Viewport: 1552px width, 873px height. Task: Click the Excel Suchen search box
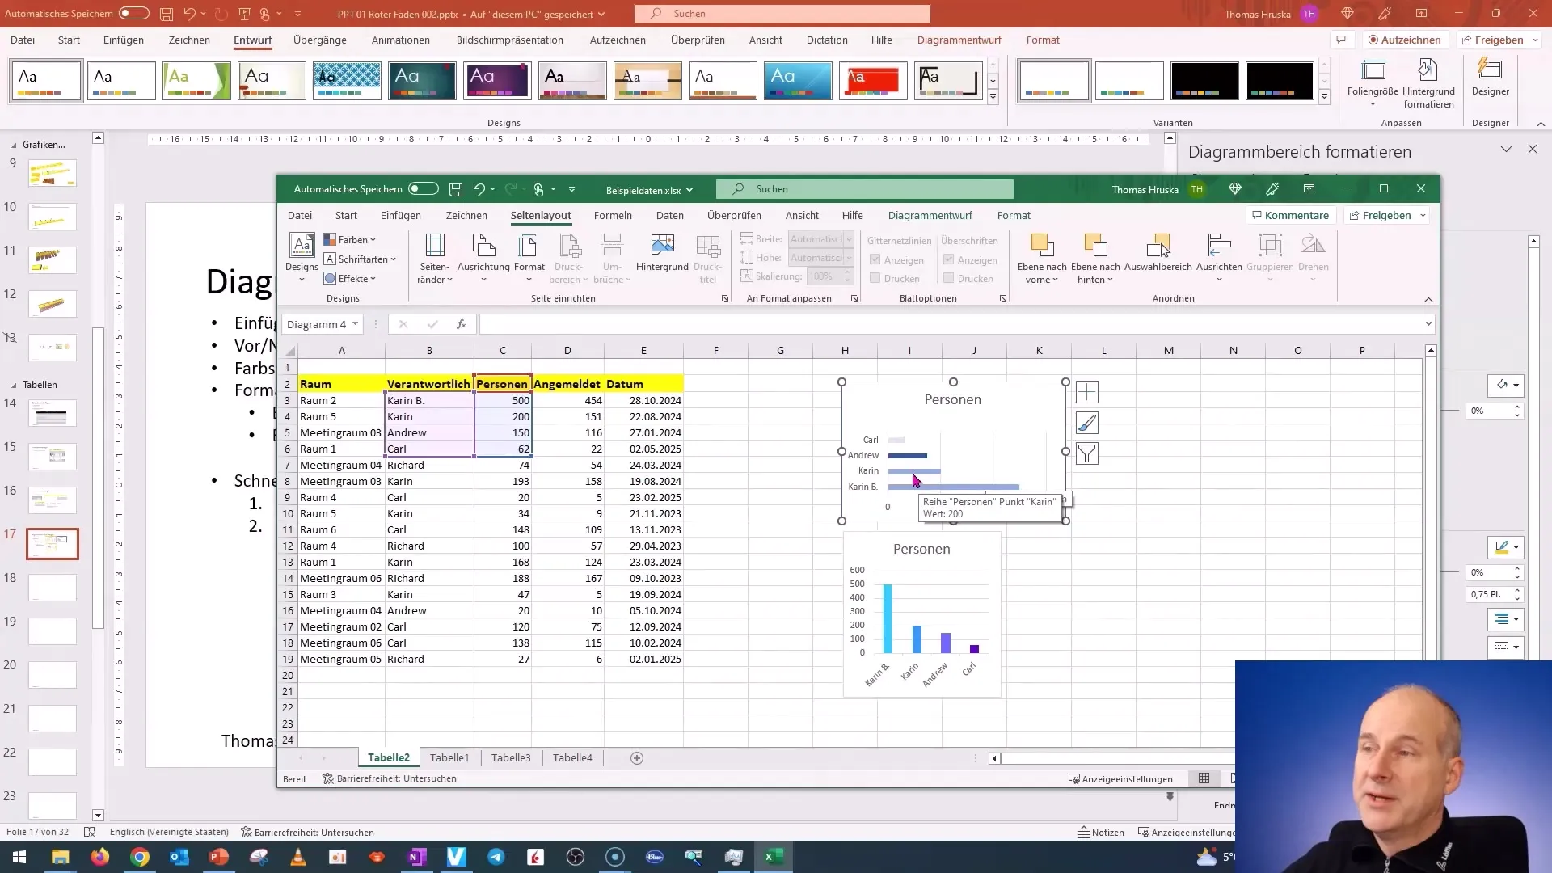click(865, 189)
